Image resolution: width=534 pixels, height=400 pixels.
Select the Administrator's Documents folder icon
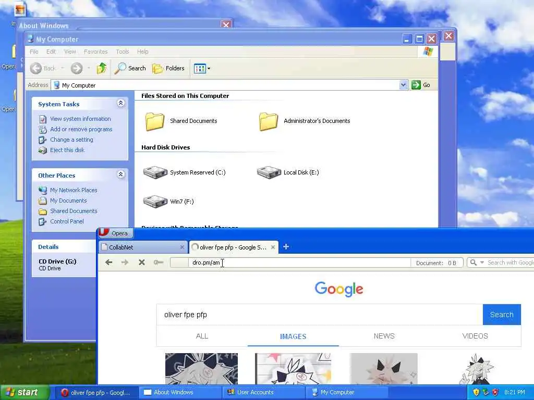[269, 121]
